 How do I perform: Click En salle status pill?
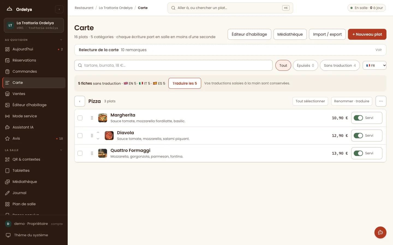pyautogui.click(x=367, y=8)
